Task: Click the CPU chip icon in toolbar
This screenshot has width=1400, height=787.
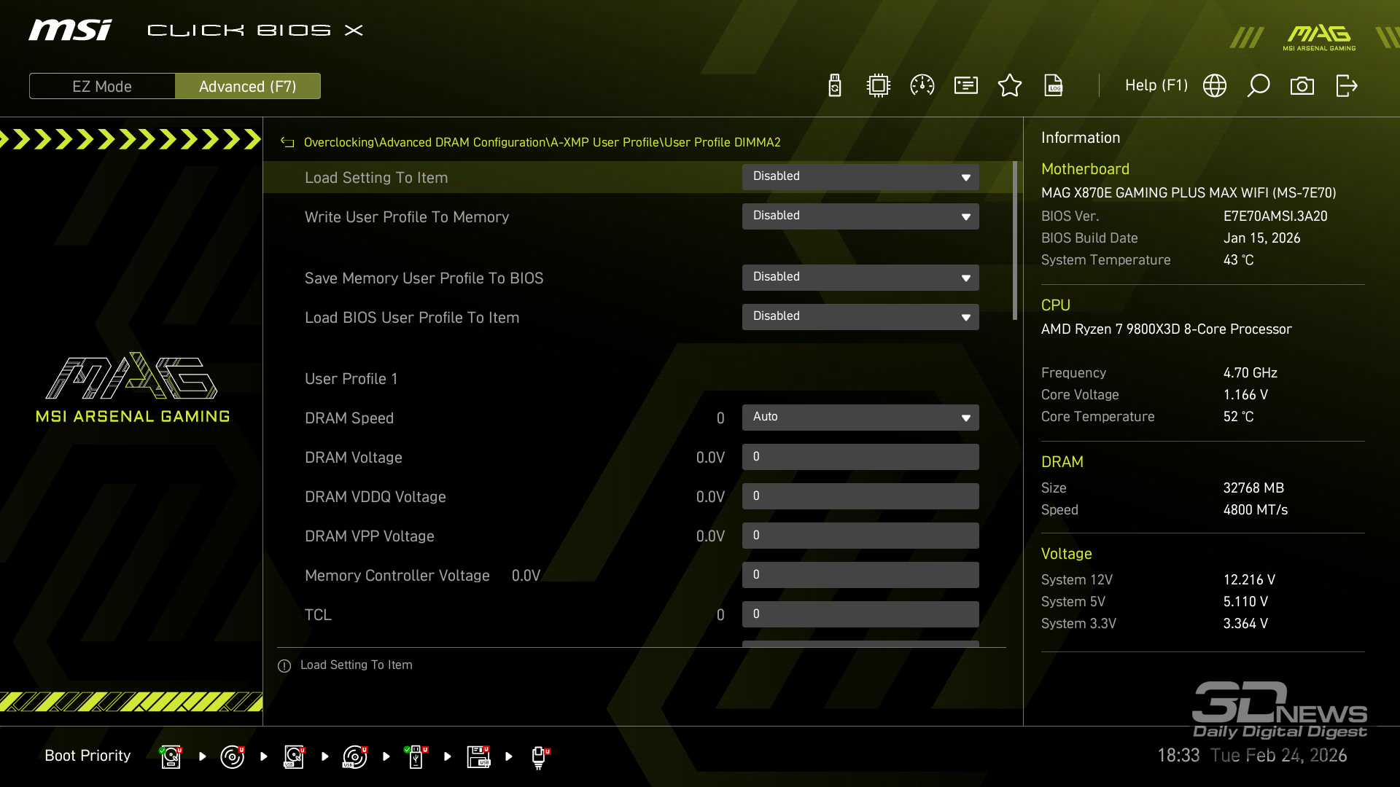Action: tap(879, 86)
